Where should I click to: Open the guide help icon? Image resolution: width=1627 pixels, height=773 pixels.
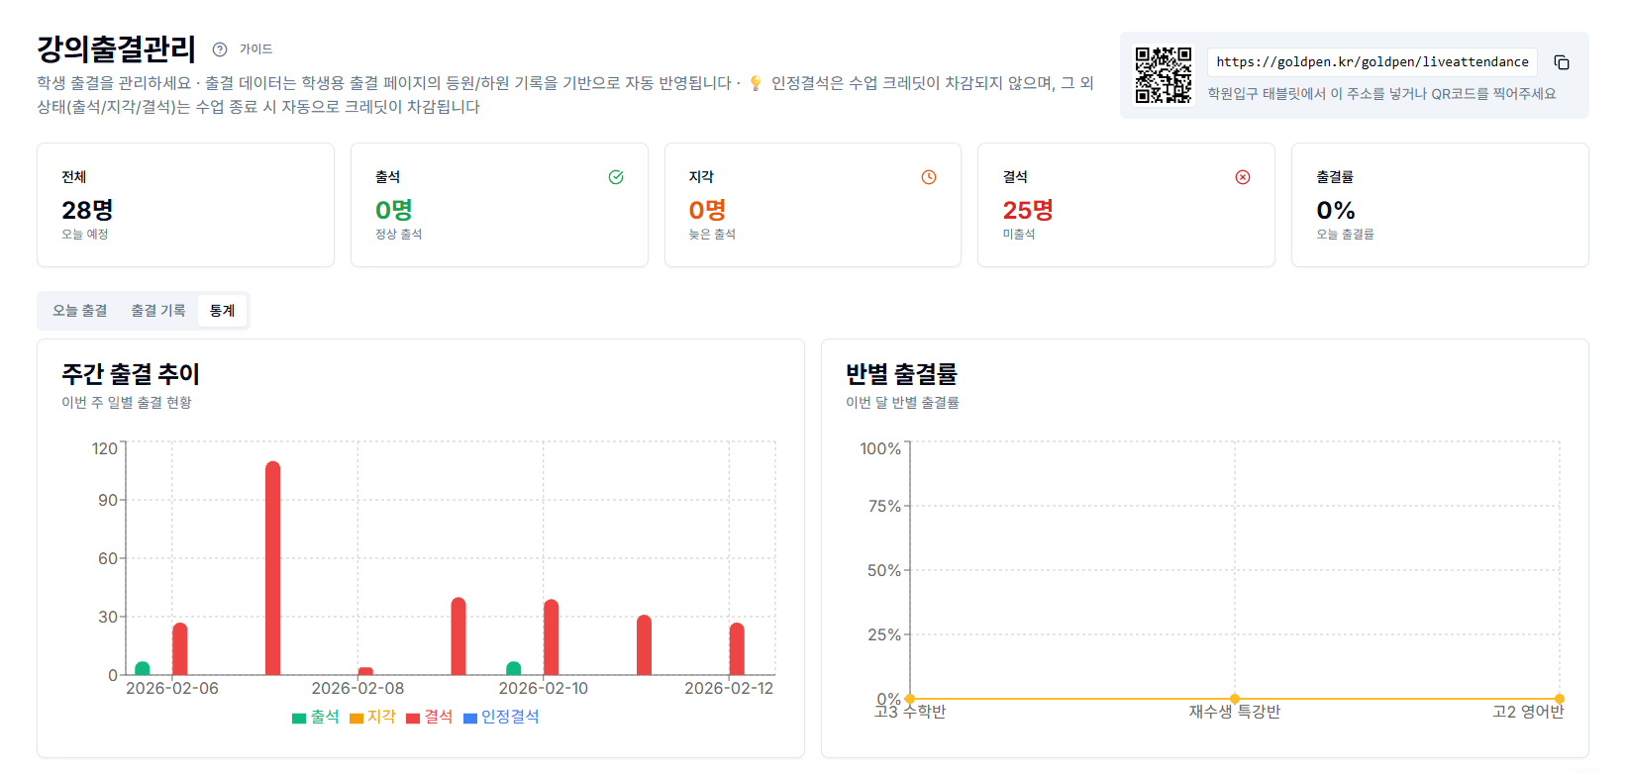click(220, 49)
